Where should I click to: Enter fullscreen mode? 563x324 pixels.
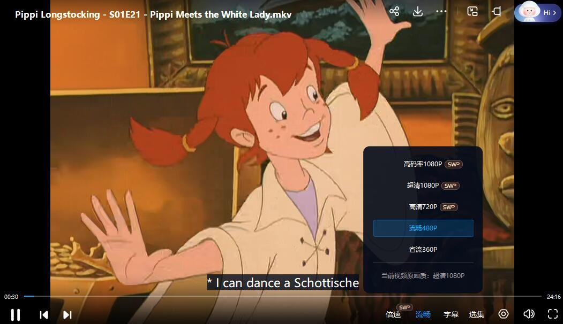553,314
